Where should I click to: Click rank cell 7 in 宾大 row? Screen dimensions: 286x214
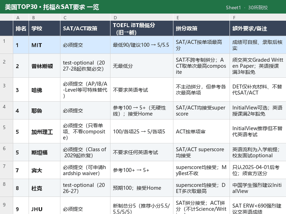(x=21, y=170)
